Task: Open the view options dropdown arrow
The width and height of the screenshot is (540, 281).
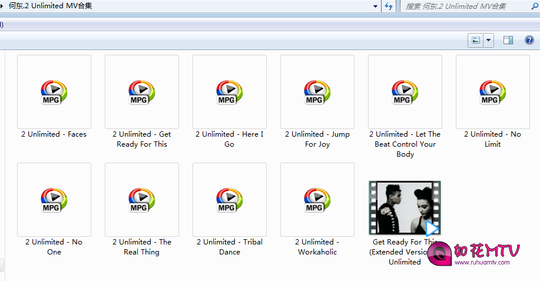Action: click(488, 40)
